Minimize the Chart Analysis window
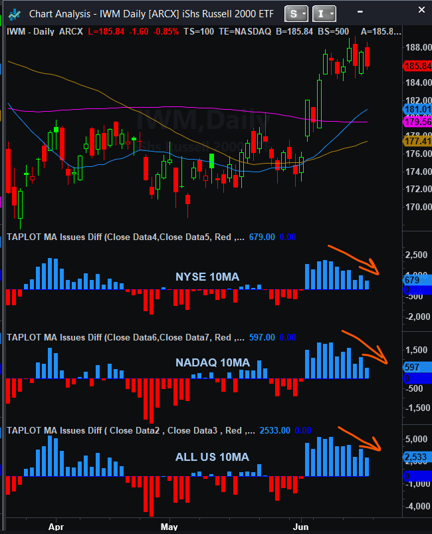 point(360,11)
